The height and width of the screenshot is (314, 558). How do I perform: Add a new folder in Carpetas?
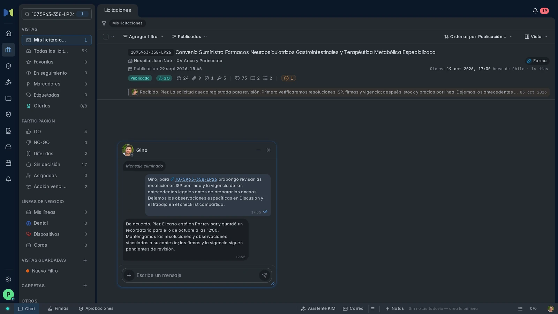click(85, 286)
